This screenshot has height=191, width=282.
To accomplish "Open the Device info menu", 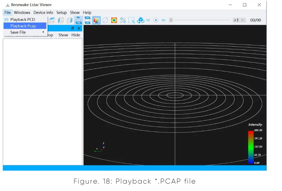I will (43, 13).
